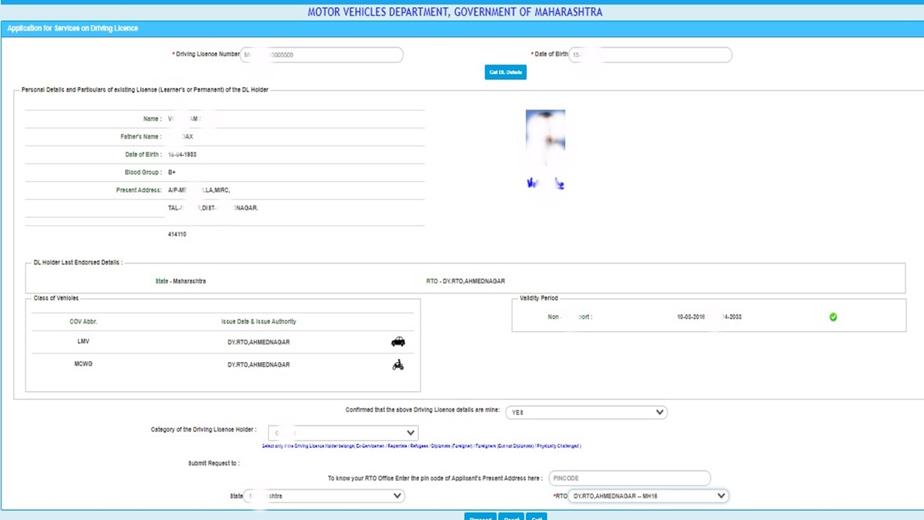Click the signature image below the photo
This screenshot has height=520, width=924.
(x=545, y=184)
